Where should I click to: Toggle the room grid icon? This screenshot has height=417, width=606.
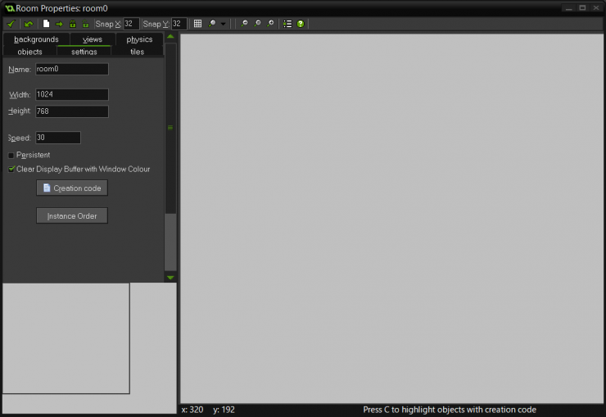tap(197, 24)
